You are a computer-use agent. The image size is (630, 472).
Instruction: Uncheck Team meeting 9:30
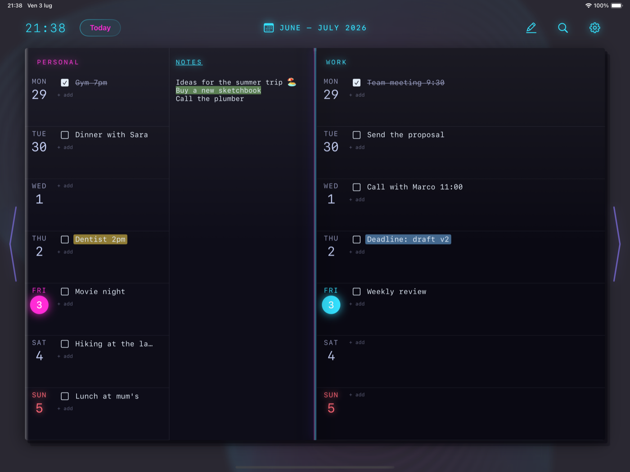pyautogui.click(x=356, y=83)
